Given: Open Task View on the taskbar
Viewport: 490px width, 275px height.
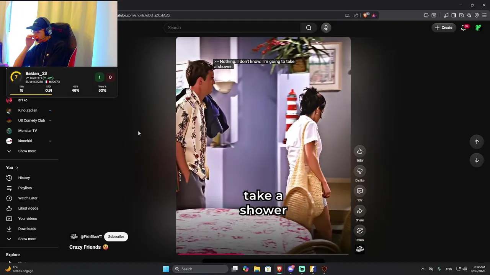Looking at the screenshot, I should (235, 269).
